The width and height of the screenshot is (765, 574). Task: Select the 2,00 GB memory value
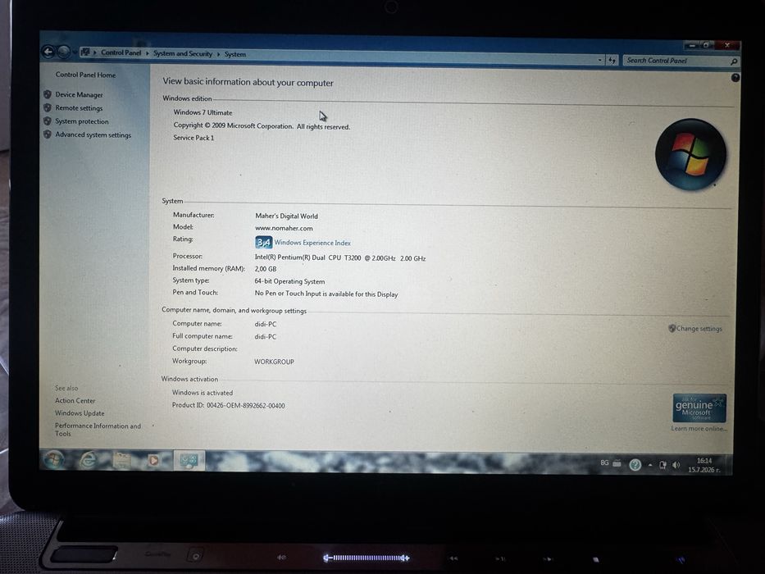click(x=266, y=269)
